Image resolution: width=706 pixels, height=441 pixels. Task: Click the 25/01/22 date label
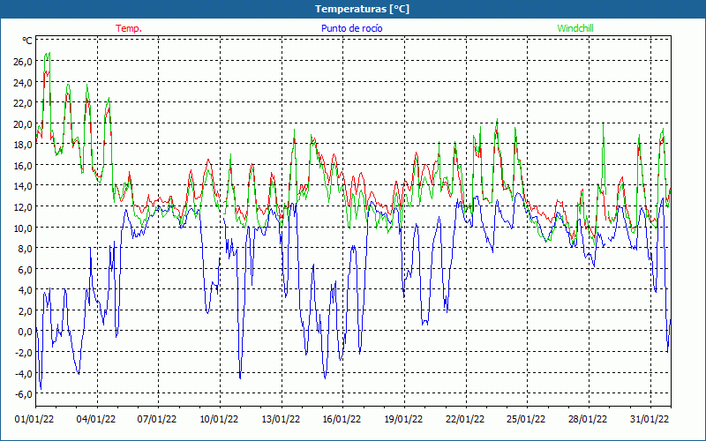tap(526, 420)
